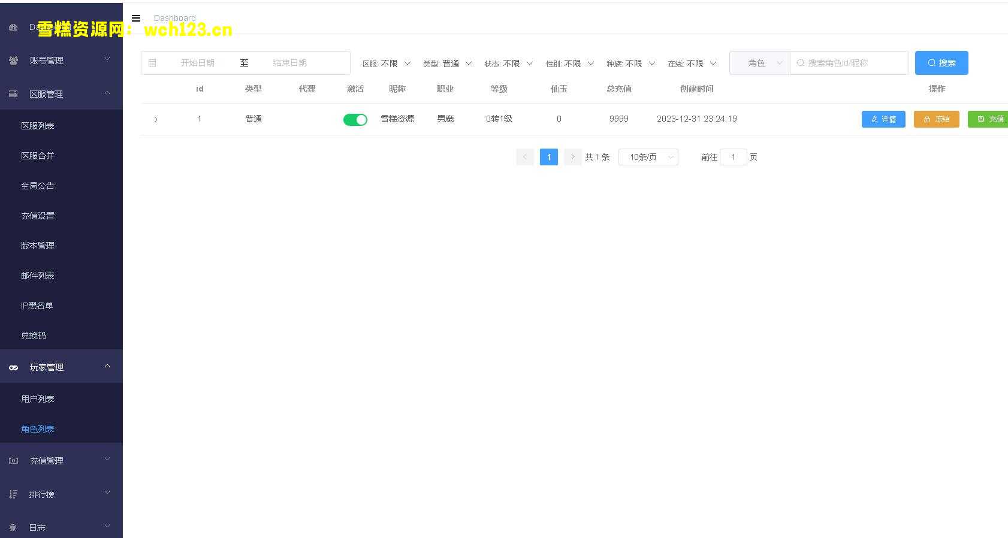Click the 9999 total recharge cell
Image resolution: width=1008 pixels, height=538 pixels.
(x=619, y=119)
